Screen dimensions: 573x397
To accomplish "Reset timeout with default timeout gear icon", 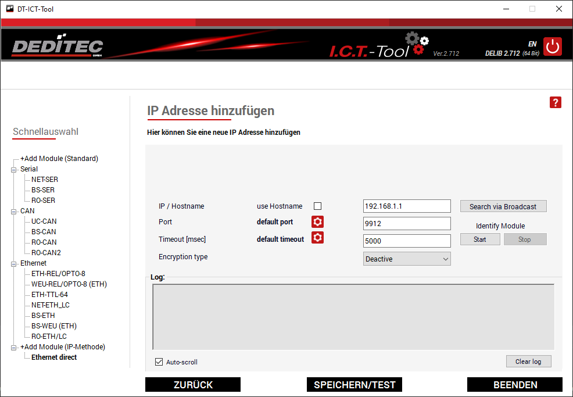I will click(317, 238).
